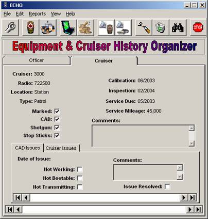Switch to the Officer tab
208x219 pixels.
[x=37, y=60]
